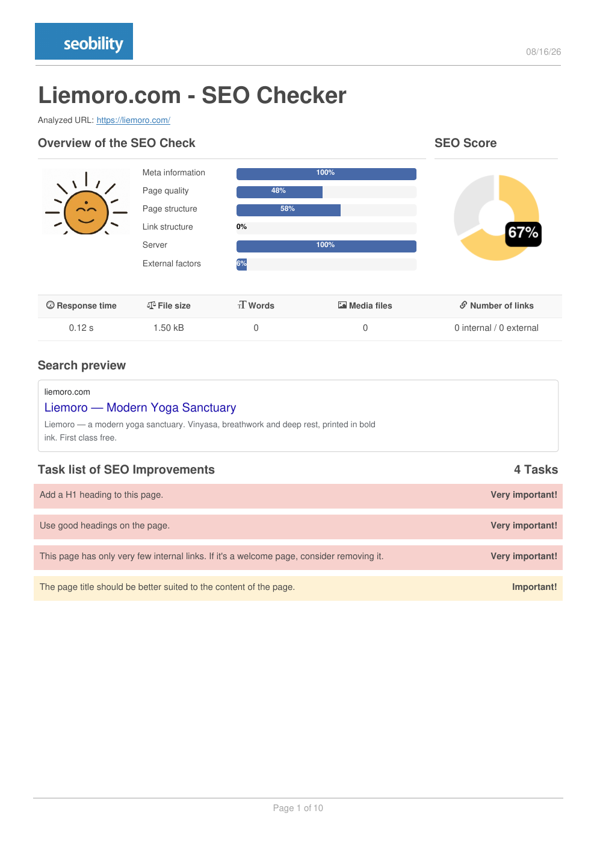Click the Link structure 0% bar
The image size is (597, 846).
point(326,228)
